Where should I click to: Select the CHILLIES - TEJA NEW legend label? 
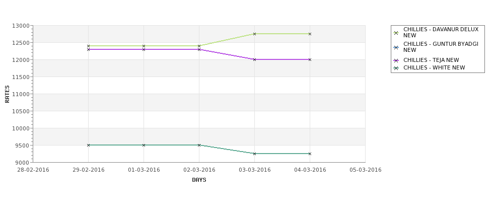click(431, 60)
